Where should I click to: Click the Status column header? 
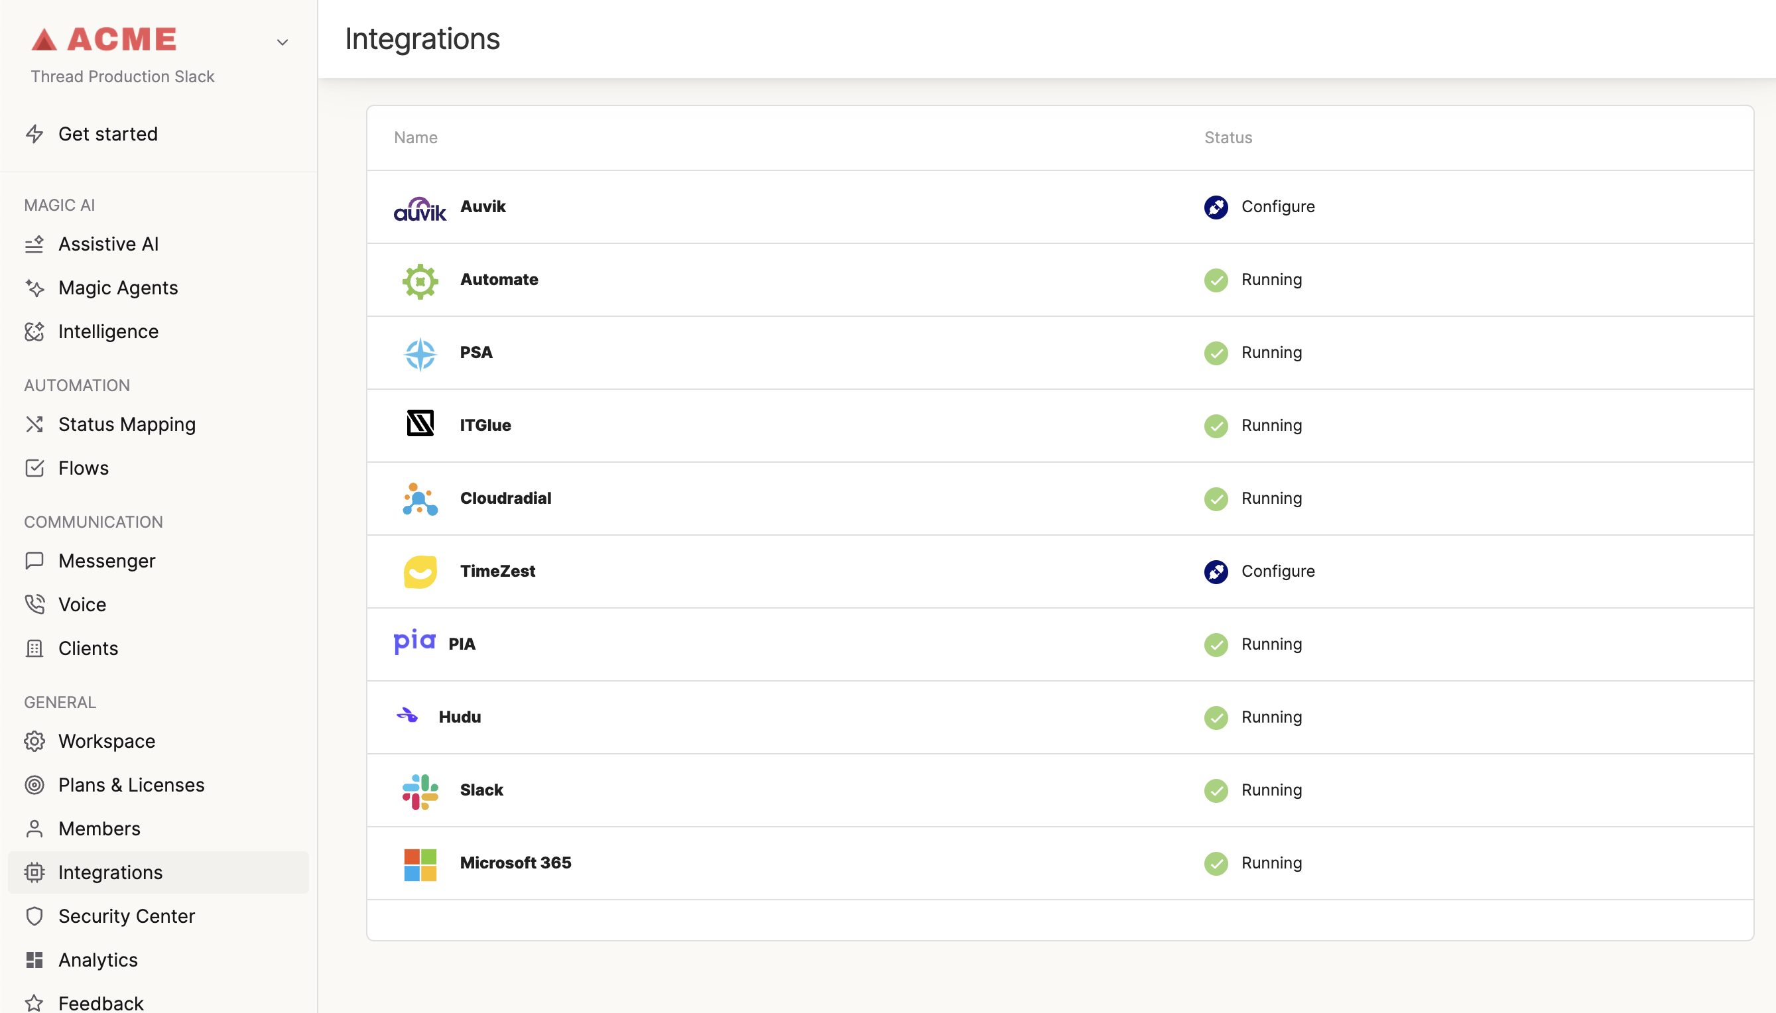(1228, 137)
